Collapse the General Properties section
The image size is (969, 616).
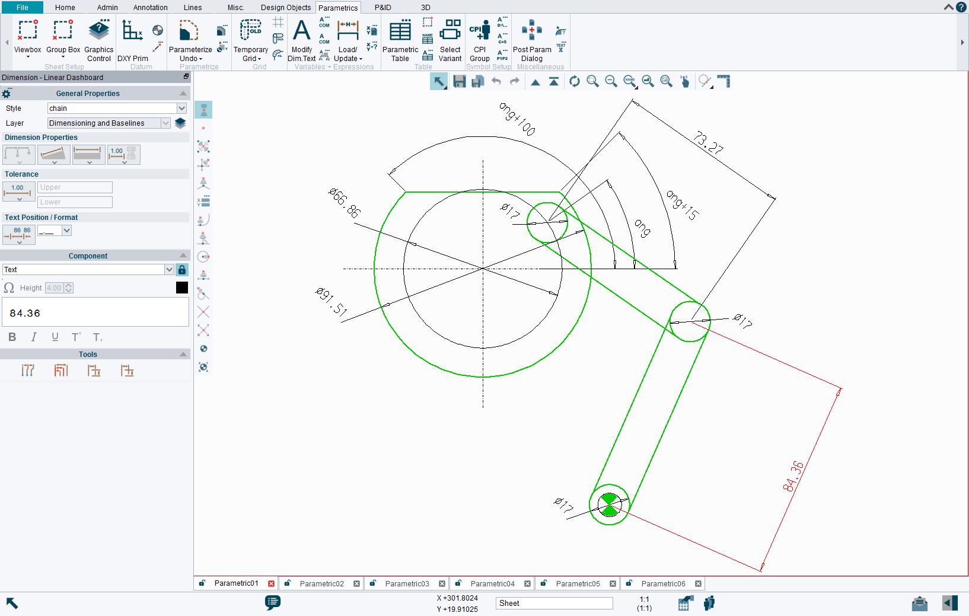click(184, 93)
